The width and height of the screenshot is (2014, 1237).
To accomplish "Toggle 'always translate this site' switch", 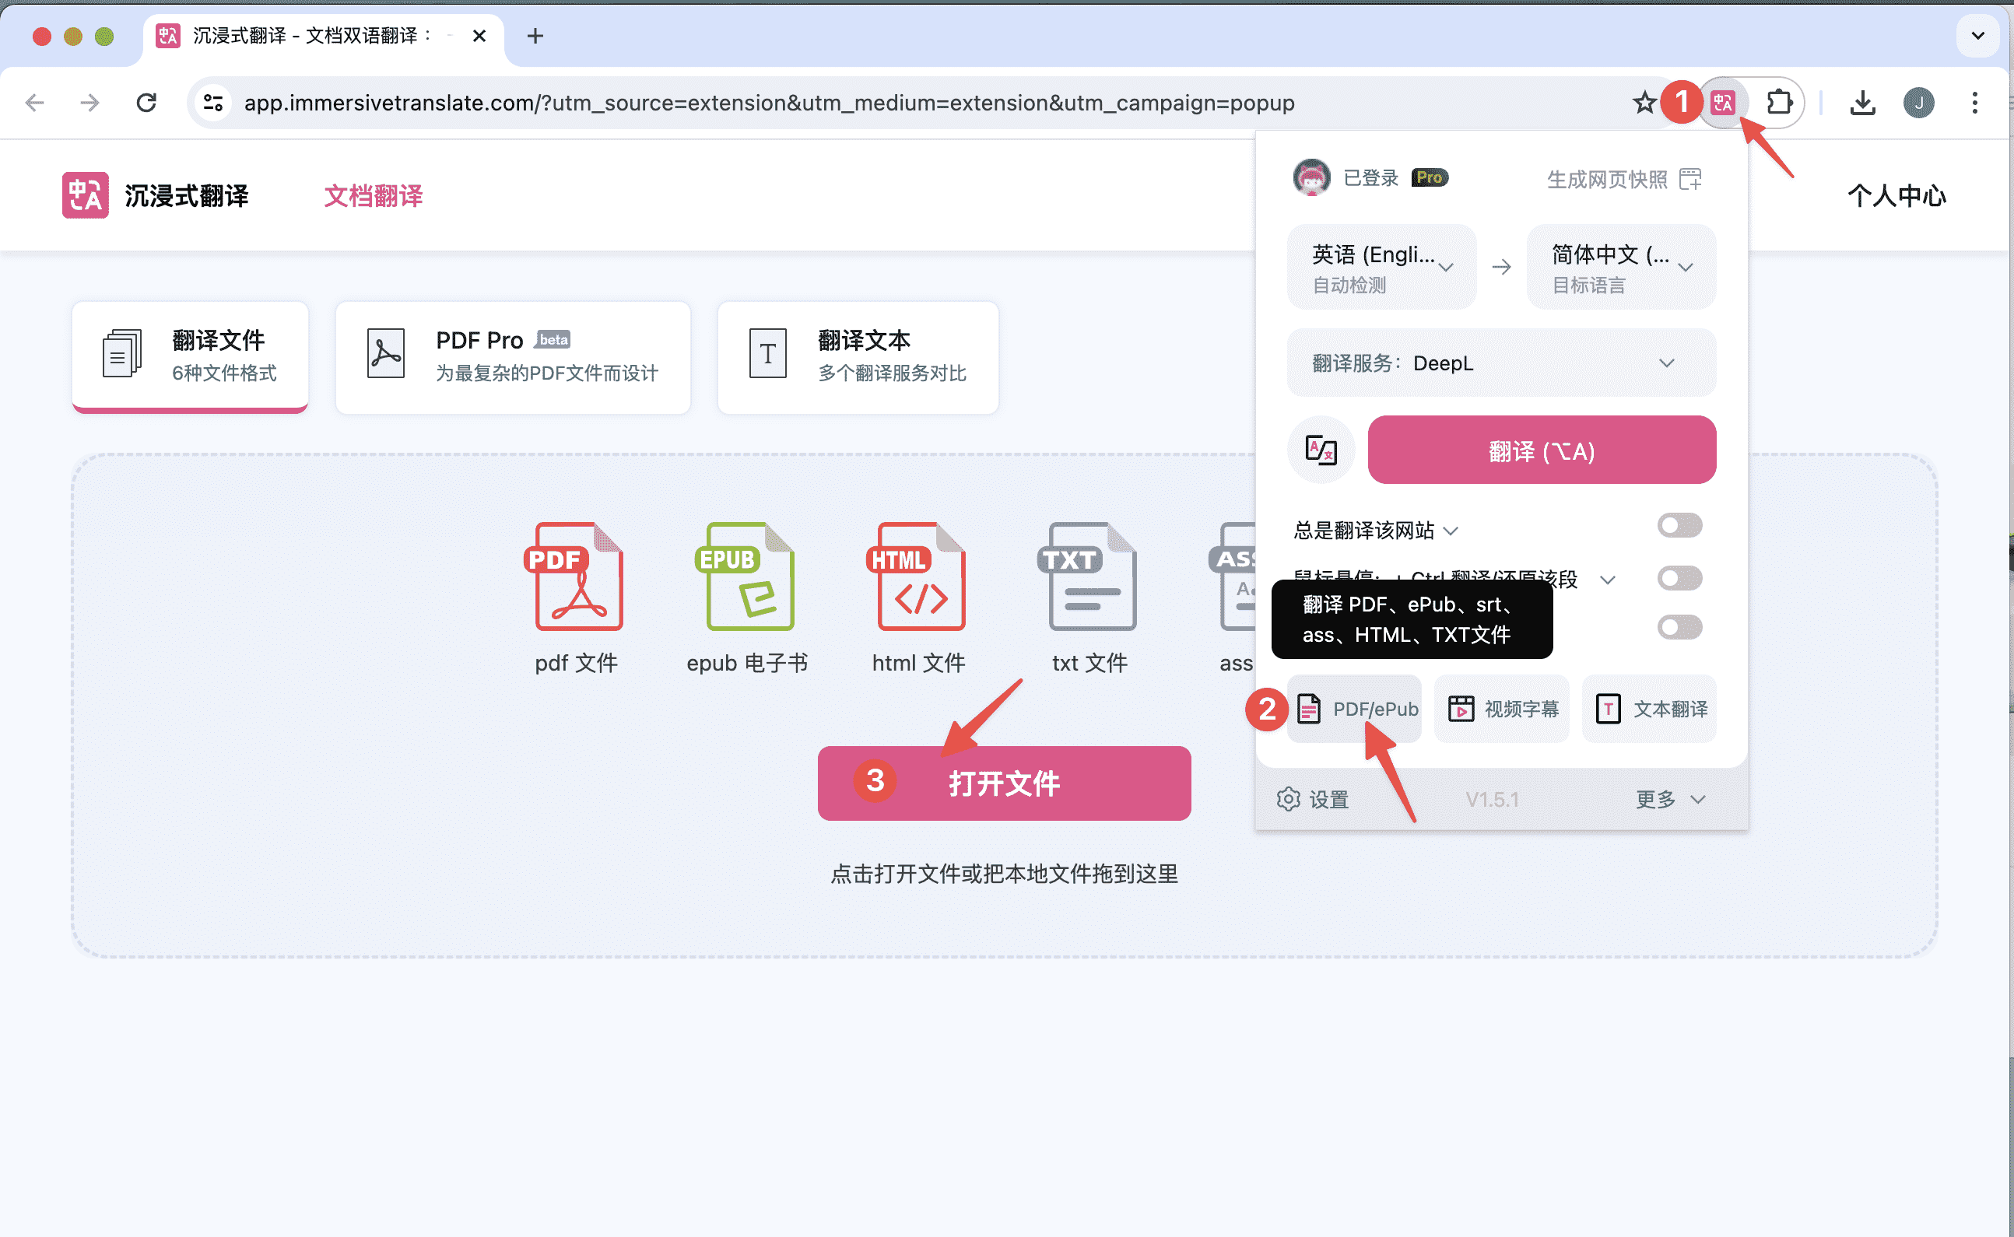I will [x=1679, y=526].
